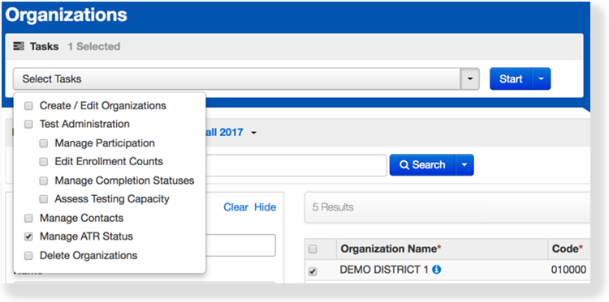Expand the Search options dropdown arrow
The width and height of the screenshot is (609, 302).
(x=464, y=165)
